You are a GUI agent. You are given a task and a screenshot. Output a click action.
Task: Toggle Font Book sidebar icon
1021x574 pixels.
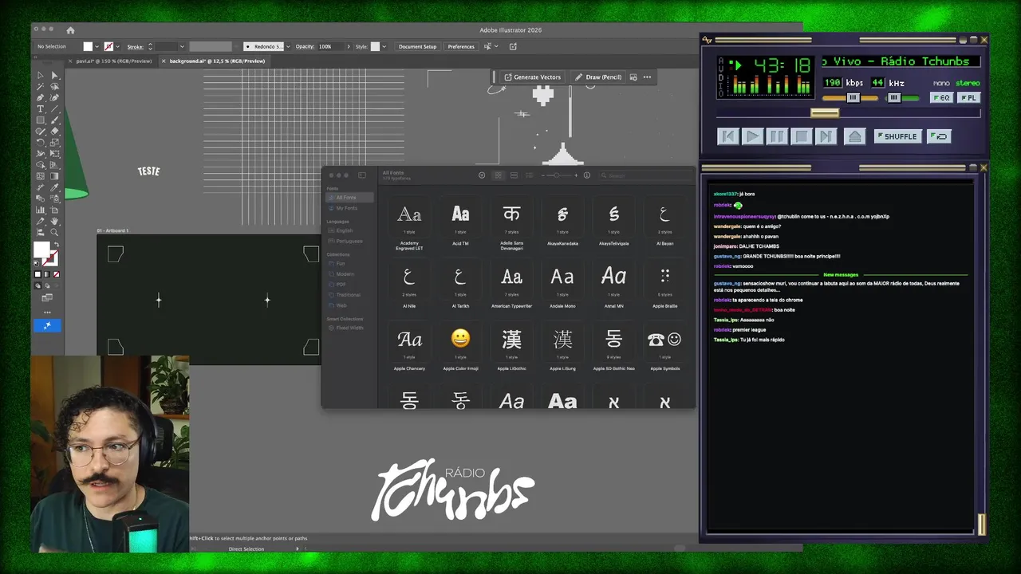pos(362,175)
